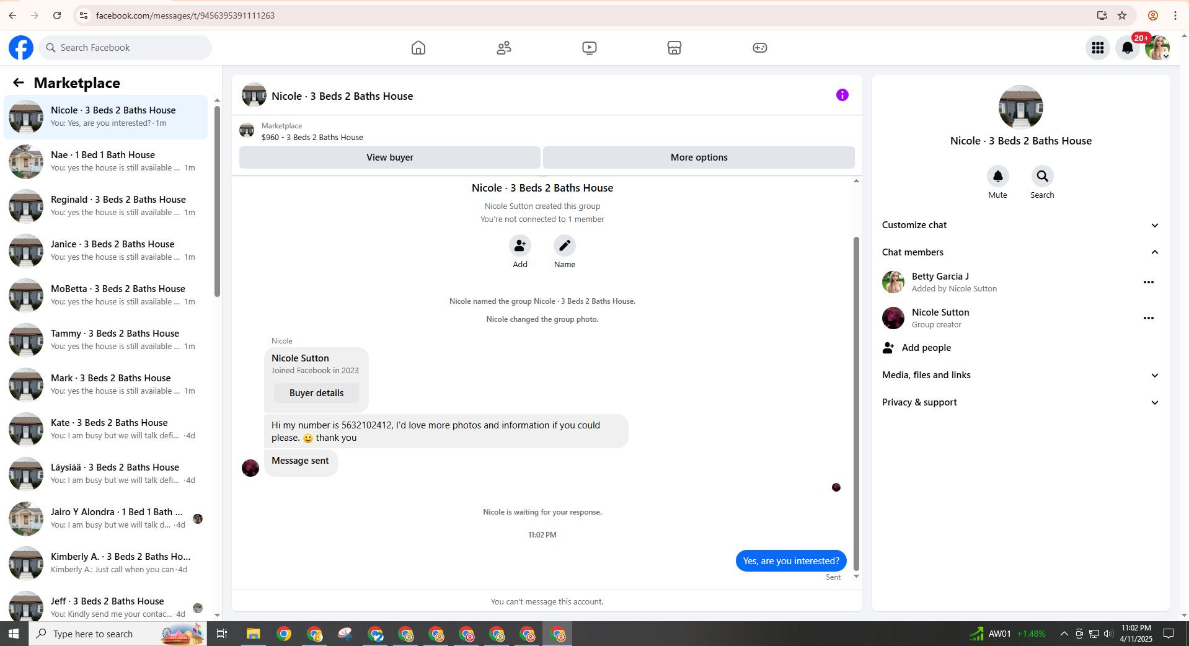
Task: Click the browser back arrow
Action: click(x=12, y=15)
